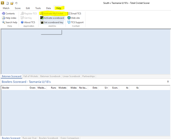Switch to the Batsmen Scorebook tab
The width and height of the screenshot is (171, 139).
coord(50,76)
